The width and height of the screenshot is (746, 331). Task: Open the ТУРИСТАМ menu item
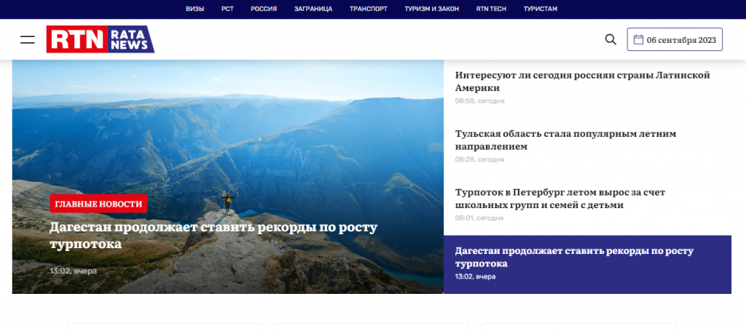click(x=541, y=9)
